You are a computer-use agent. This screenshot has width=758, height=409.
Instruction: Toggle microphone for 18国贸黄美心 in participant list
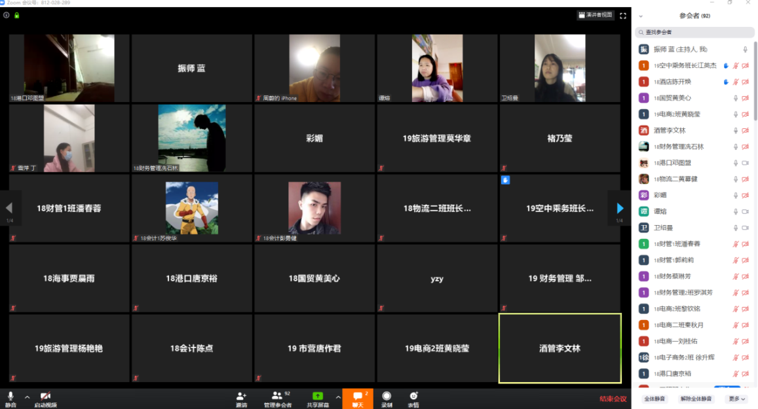pos(735,98)
